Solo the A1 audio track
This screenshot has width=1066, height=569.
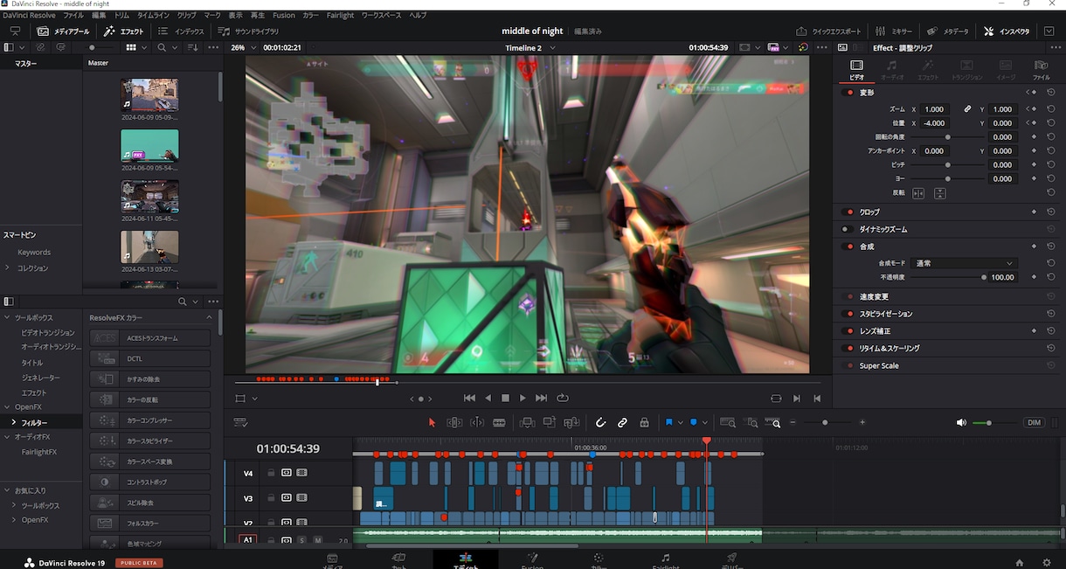tap(301, 540)
